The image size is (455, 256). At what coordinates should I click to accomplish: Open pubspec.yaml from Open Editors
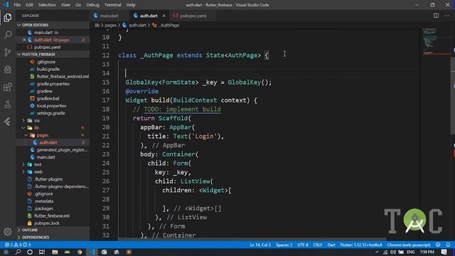coord(48,47)
